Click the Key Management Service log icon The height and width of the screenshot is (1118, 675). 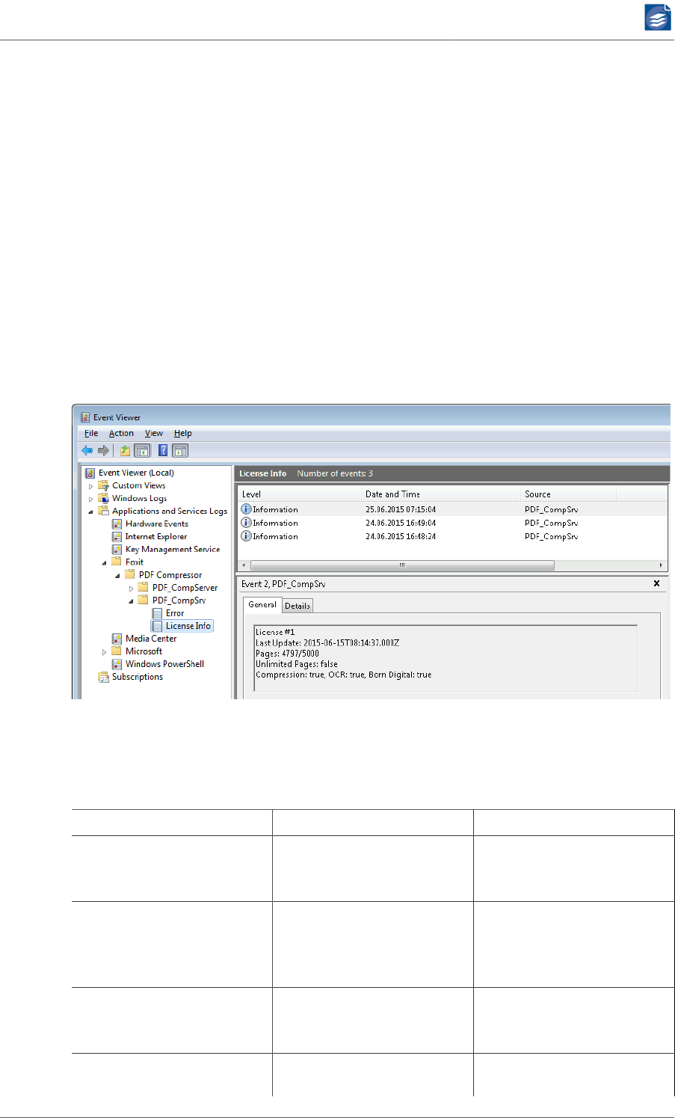click(x=117, y=549)
